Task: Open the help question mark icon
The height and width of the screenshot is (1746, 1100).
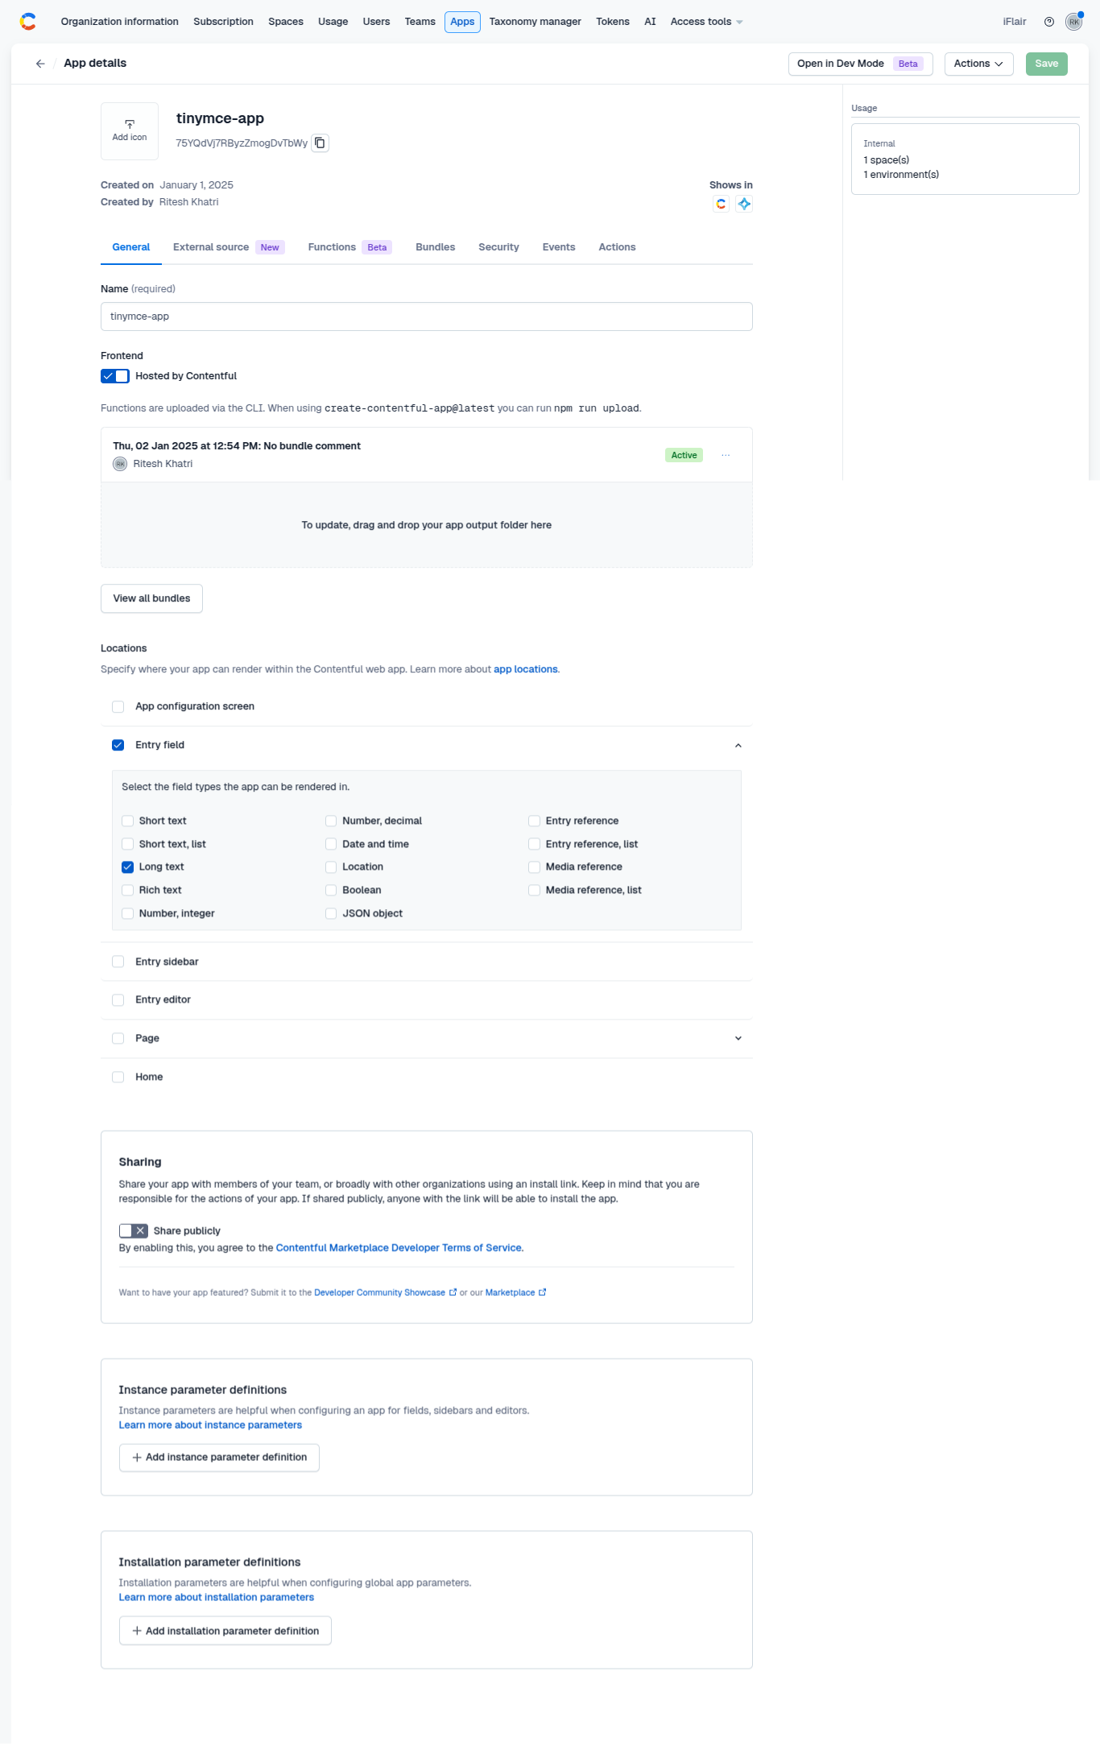Action: tap(1049, 22)
